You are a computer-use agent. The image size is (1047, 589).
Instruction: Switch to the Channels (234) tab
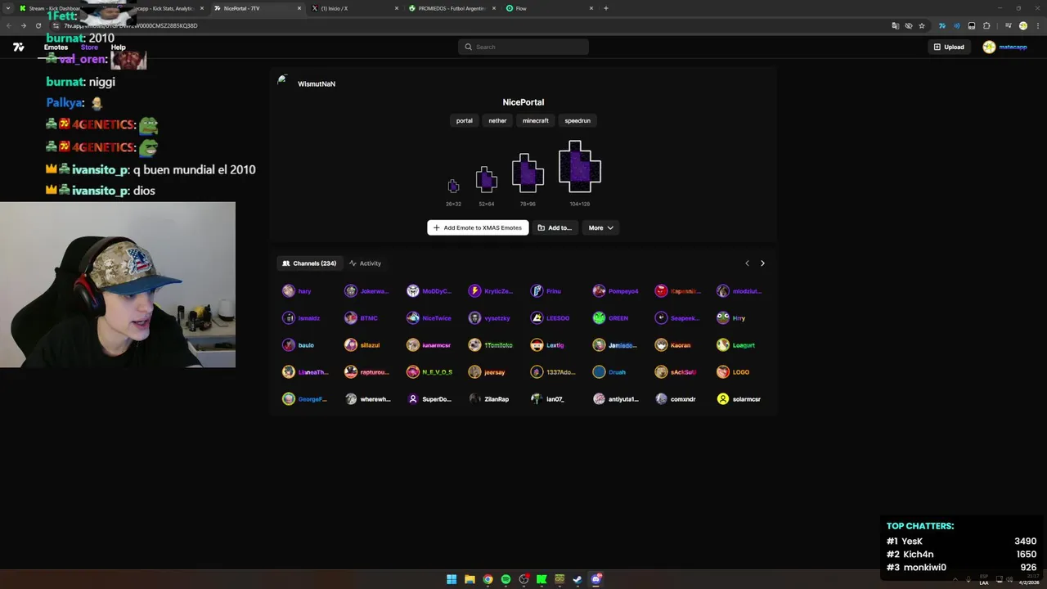[x=309, y=263]
